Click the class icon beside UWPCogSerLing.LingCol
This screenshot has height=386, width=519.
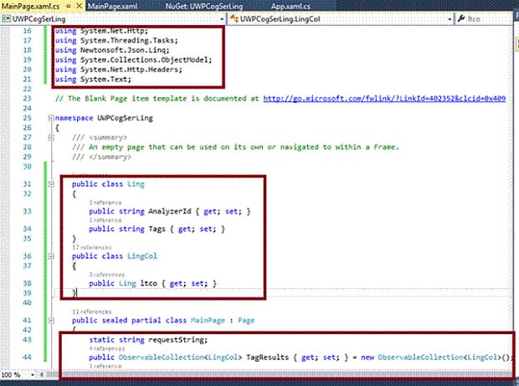click(234, 19)
